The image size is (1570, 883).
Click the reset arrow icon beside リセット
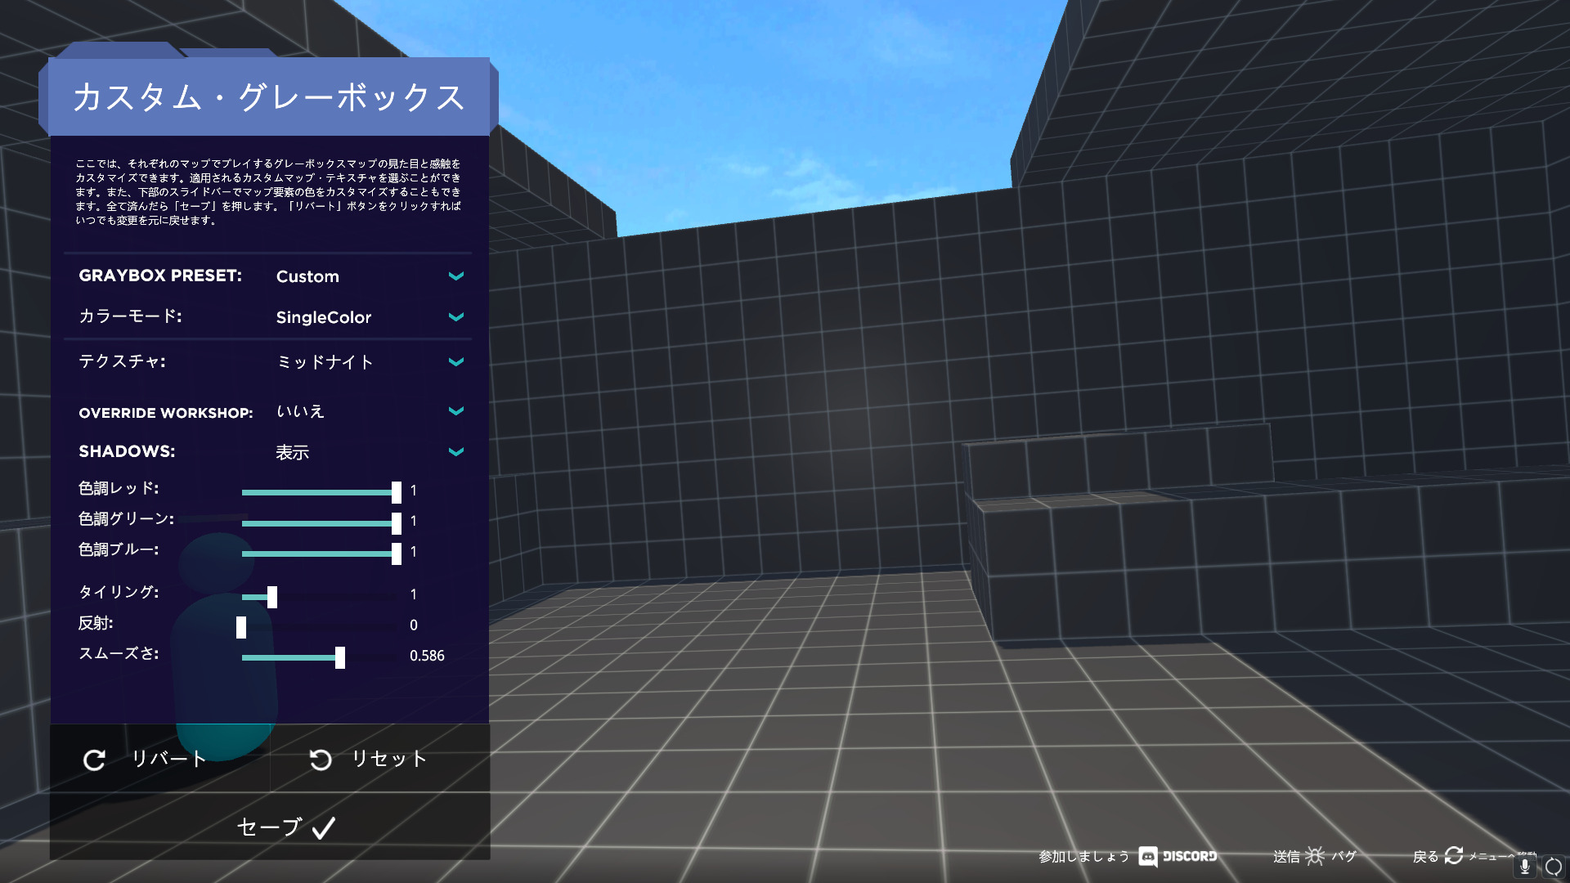321,760
